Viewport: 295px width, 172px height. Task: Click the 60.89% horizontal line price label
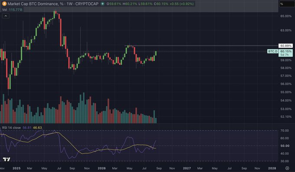tap(285, 46)
